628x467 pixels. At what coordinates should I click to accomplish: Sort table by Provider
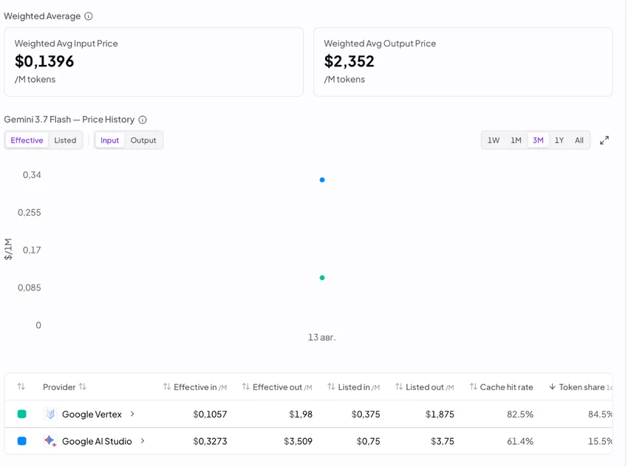64,387
